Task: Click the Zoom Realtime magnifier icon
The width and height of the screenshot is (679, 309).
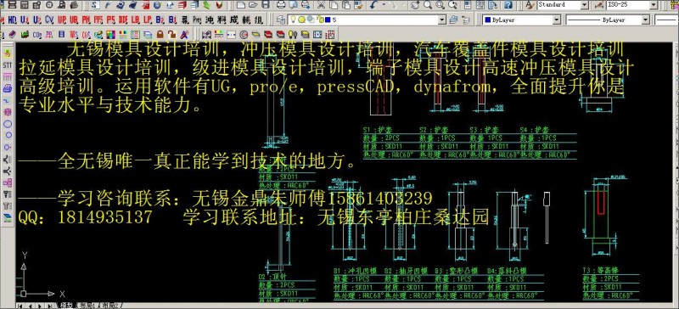Action: [x=428, y=5]
